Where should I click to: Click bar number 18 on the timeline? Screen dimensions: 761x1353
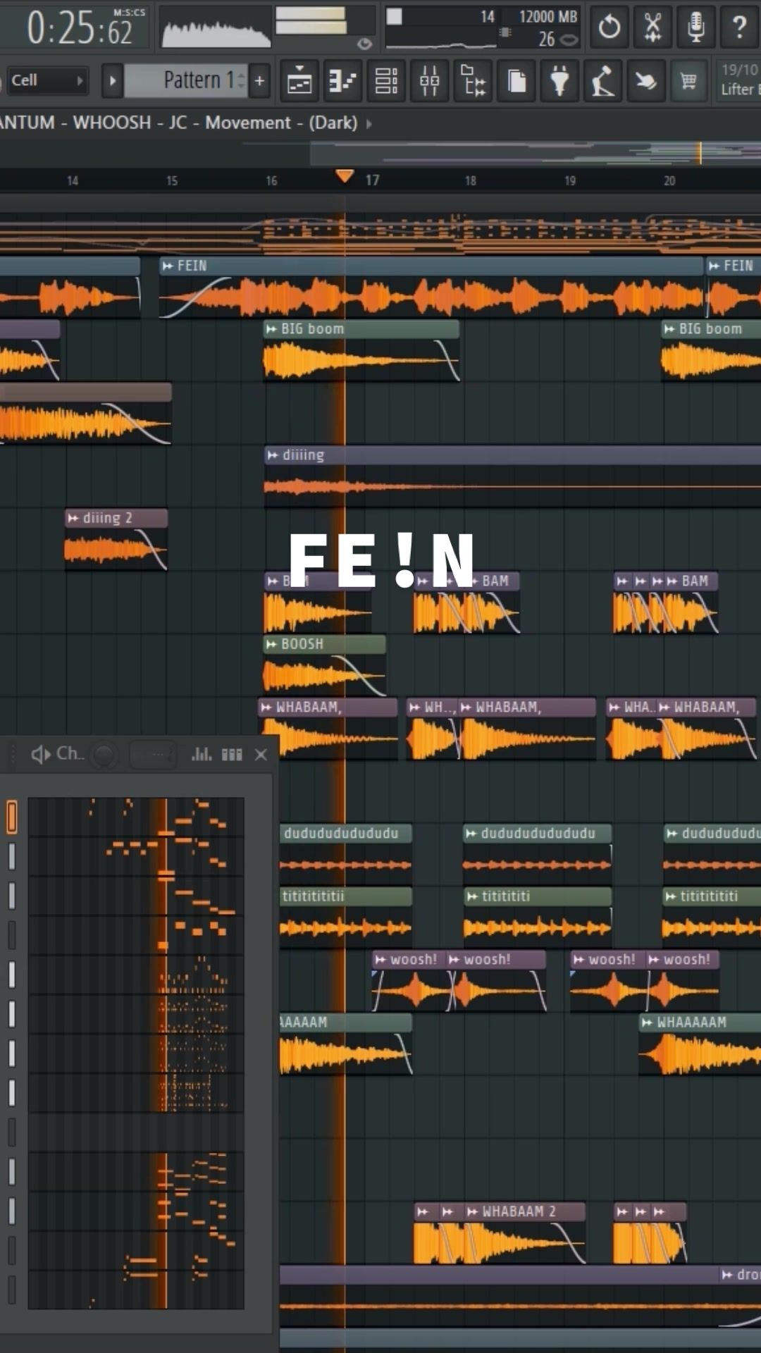pos(471,181)
